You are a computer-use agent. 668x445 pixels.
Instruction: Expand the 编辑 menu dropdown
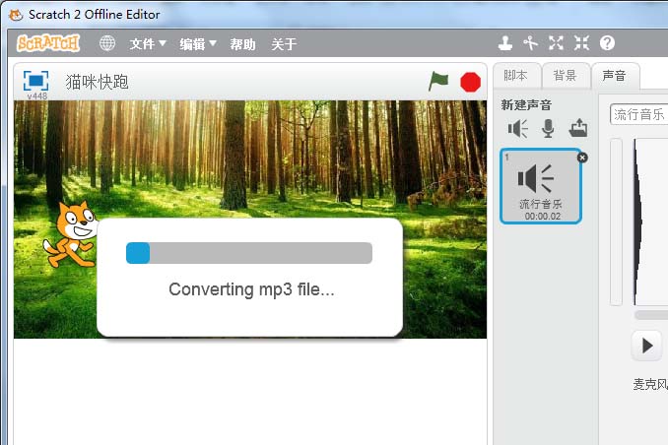point(198,44)
